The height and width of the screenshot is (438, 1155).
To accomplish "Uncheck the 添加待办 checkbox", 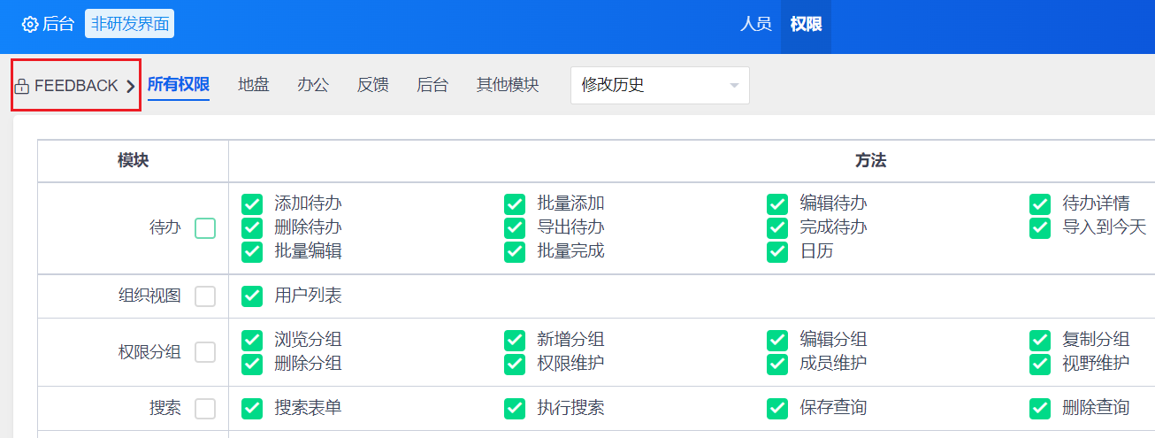I will point(252,204).
